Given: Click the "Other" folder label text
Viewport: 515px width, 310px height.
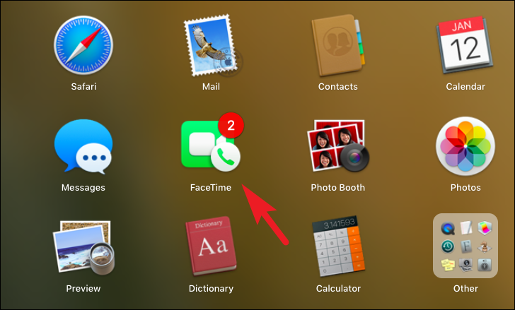Looking at the screenshot, I should click(465, 288).
